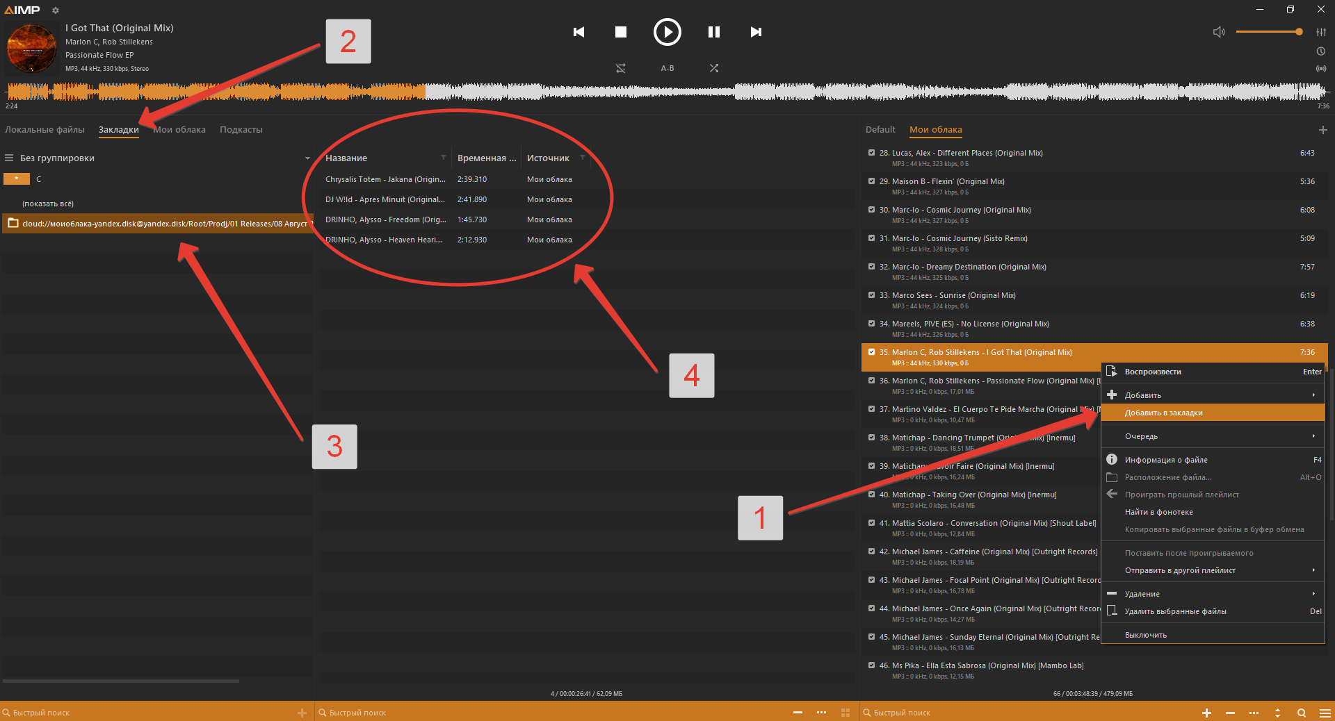Click the round play button
1335x721 pixels.
tap(667, 32)
